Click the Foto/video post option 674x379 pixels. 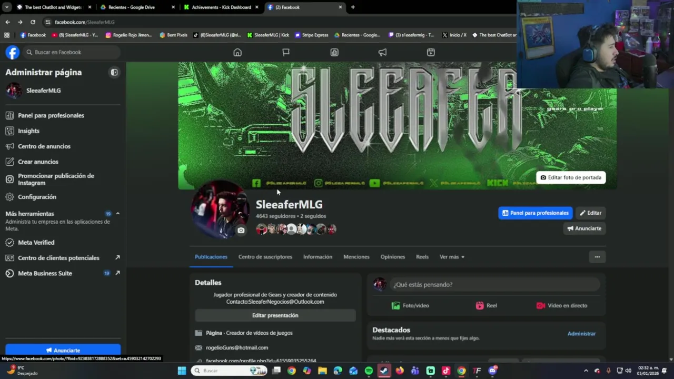pos(410,305)
